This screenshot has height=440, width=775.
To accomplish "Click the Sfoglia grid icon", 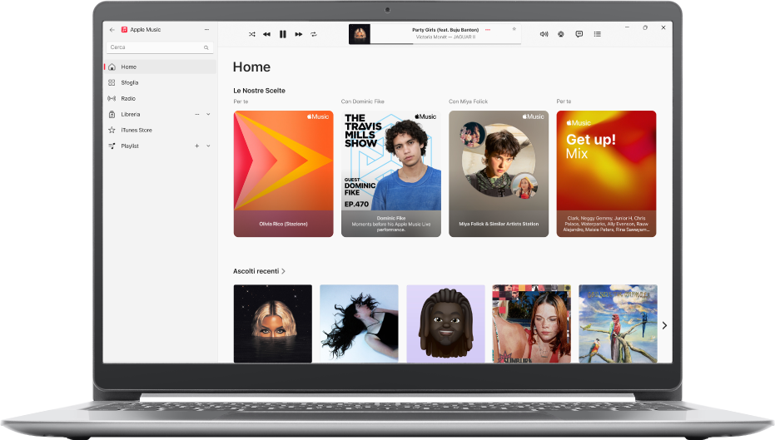I will (112, 82).
